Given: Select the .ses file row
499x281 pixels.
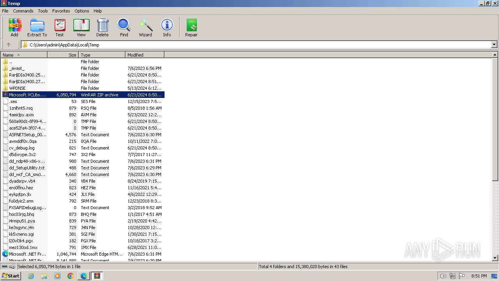Looking at the screenshot, I should tap(83, 101).
